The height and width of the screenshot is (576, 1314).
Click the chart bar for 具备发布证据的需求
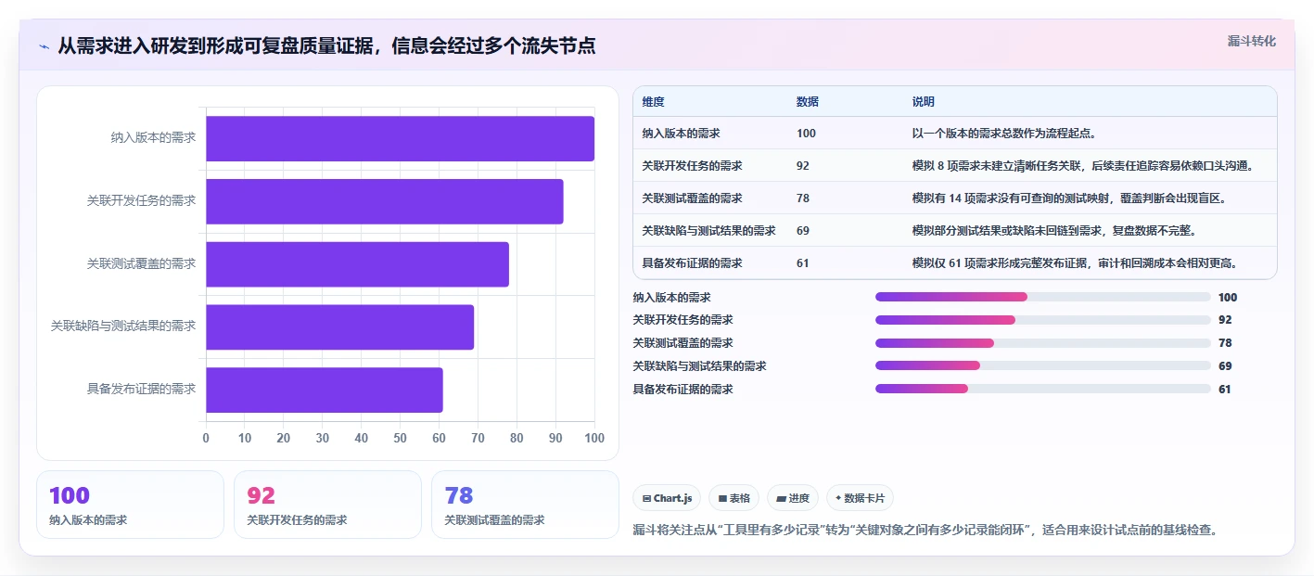[x=325, y=390]
